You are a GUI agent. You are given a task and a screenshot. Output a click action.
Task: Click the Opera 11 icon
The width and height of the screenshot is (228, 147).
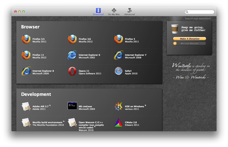pos(72,71)
